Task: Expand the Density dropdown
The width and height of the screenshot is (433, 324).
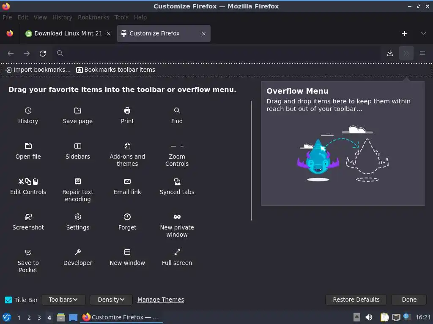Action: [x=111, y=300]
